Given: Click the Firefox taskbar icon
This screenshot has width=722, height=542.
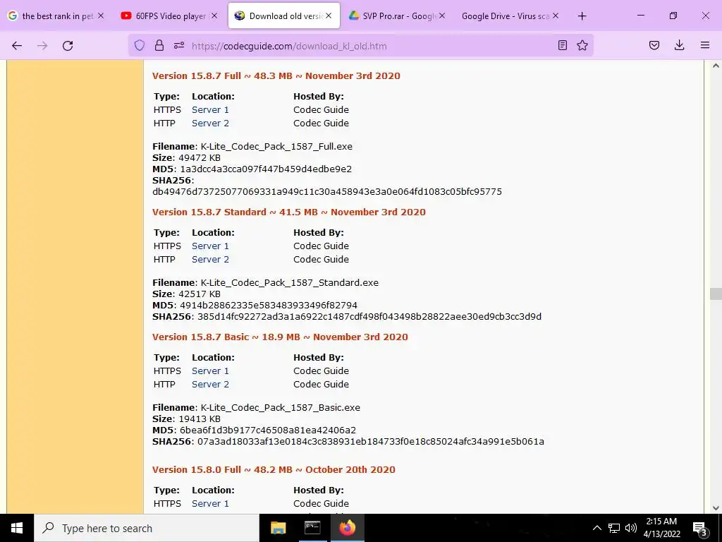Looking at the screenshot, I should click(347, 528).
